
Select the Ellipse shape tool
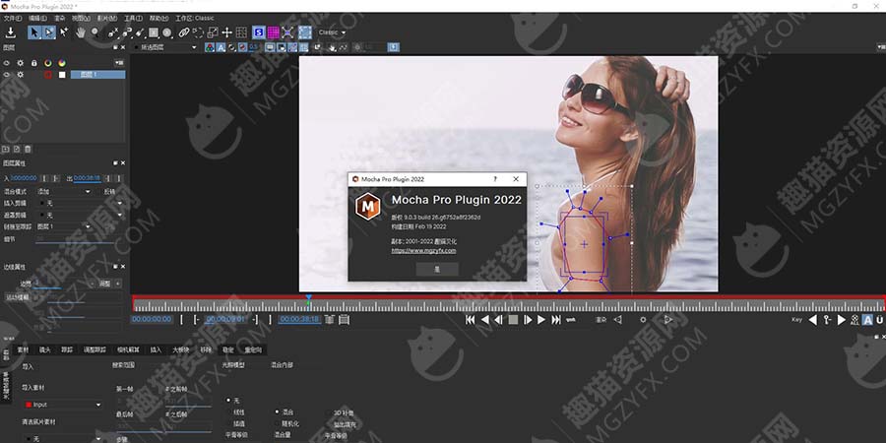(x=167, y=32)
